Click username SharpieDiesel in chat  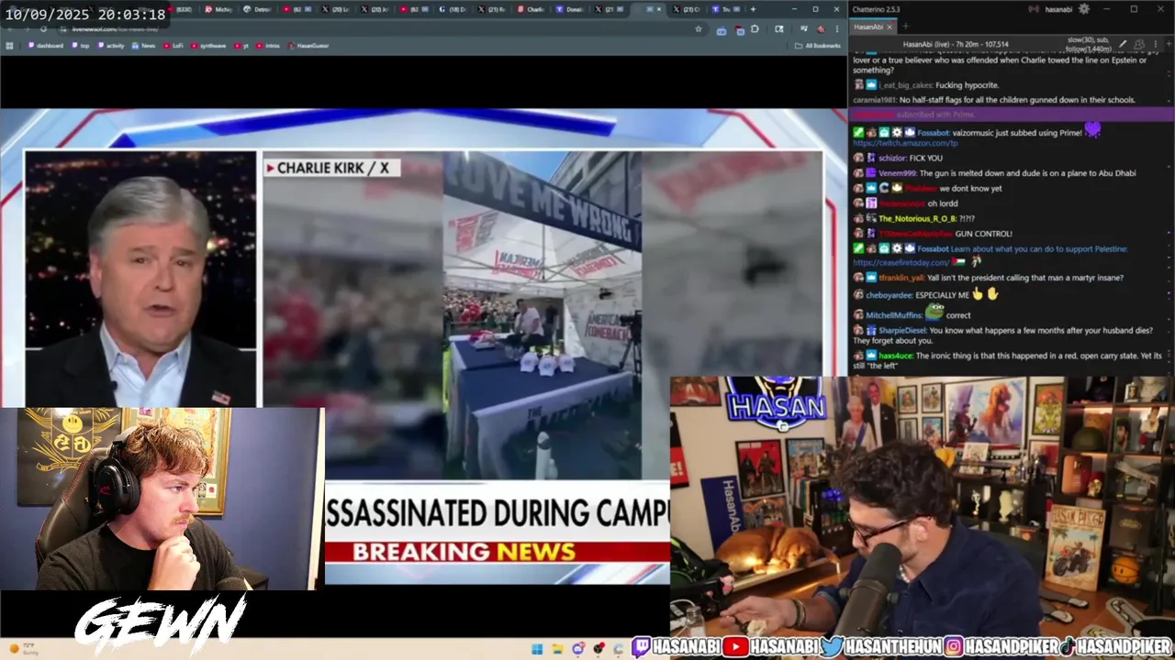[902, 330]
